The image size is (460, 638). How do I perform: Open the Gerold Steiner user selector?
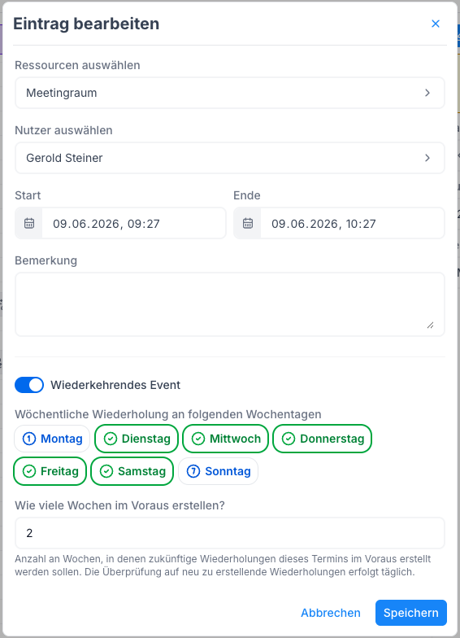(230, 158)
